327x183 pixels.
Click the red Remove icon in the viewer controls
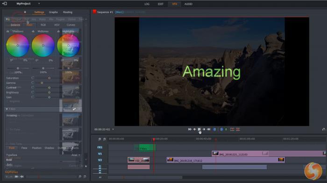232,129
